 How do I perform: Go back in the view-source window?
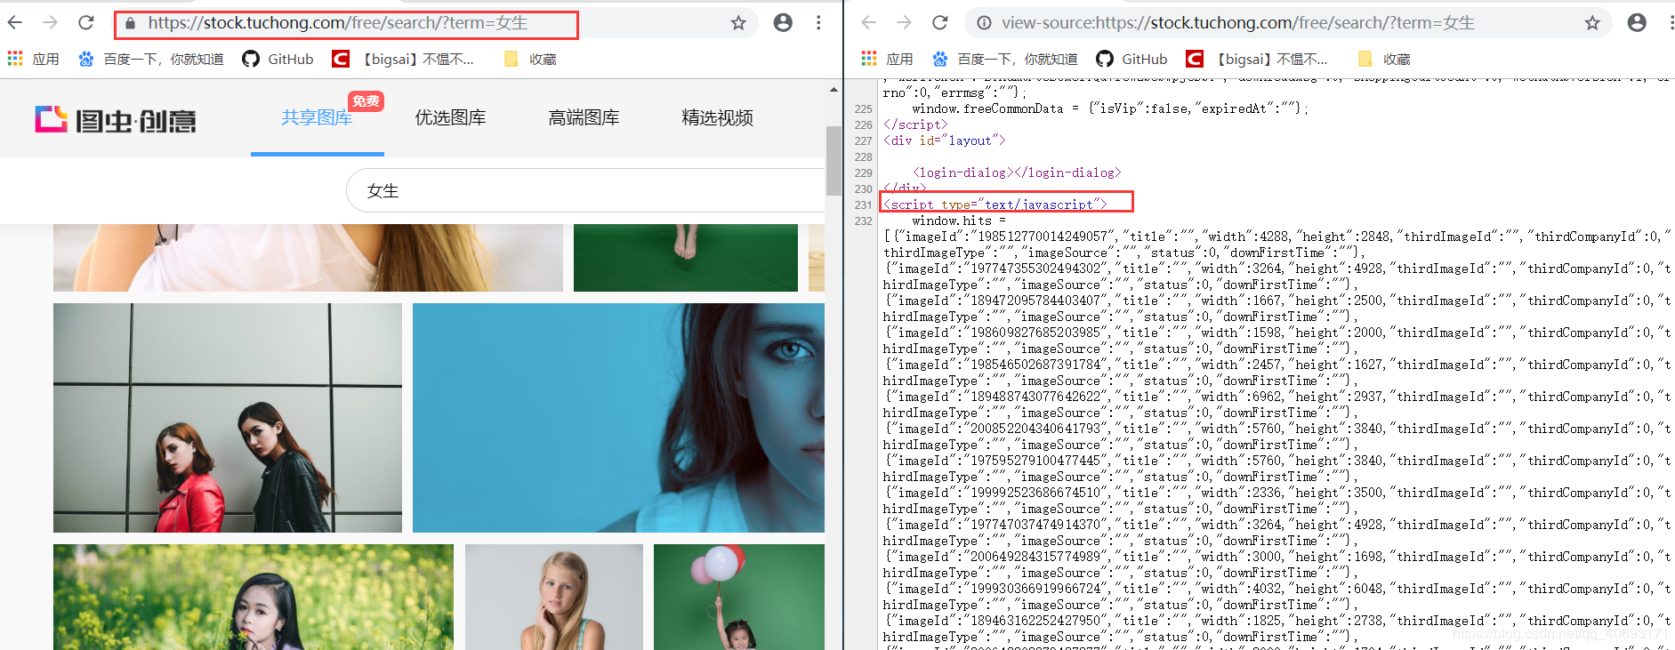tap(869, 22)
